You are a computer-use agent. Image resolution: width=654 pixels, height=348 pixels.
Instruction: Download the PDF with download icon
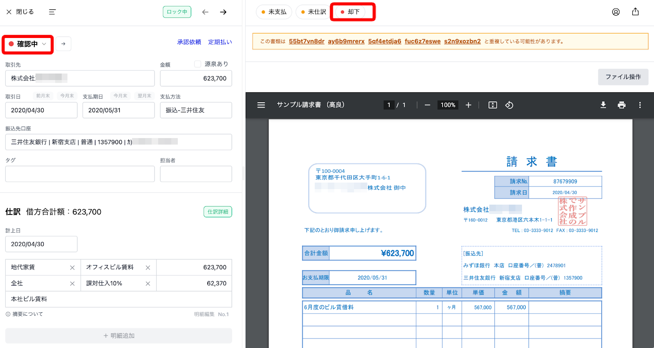click(603, 105)
